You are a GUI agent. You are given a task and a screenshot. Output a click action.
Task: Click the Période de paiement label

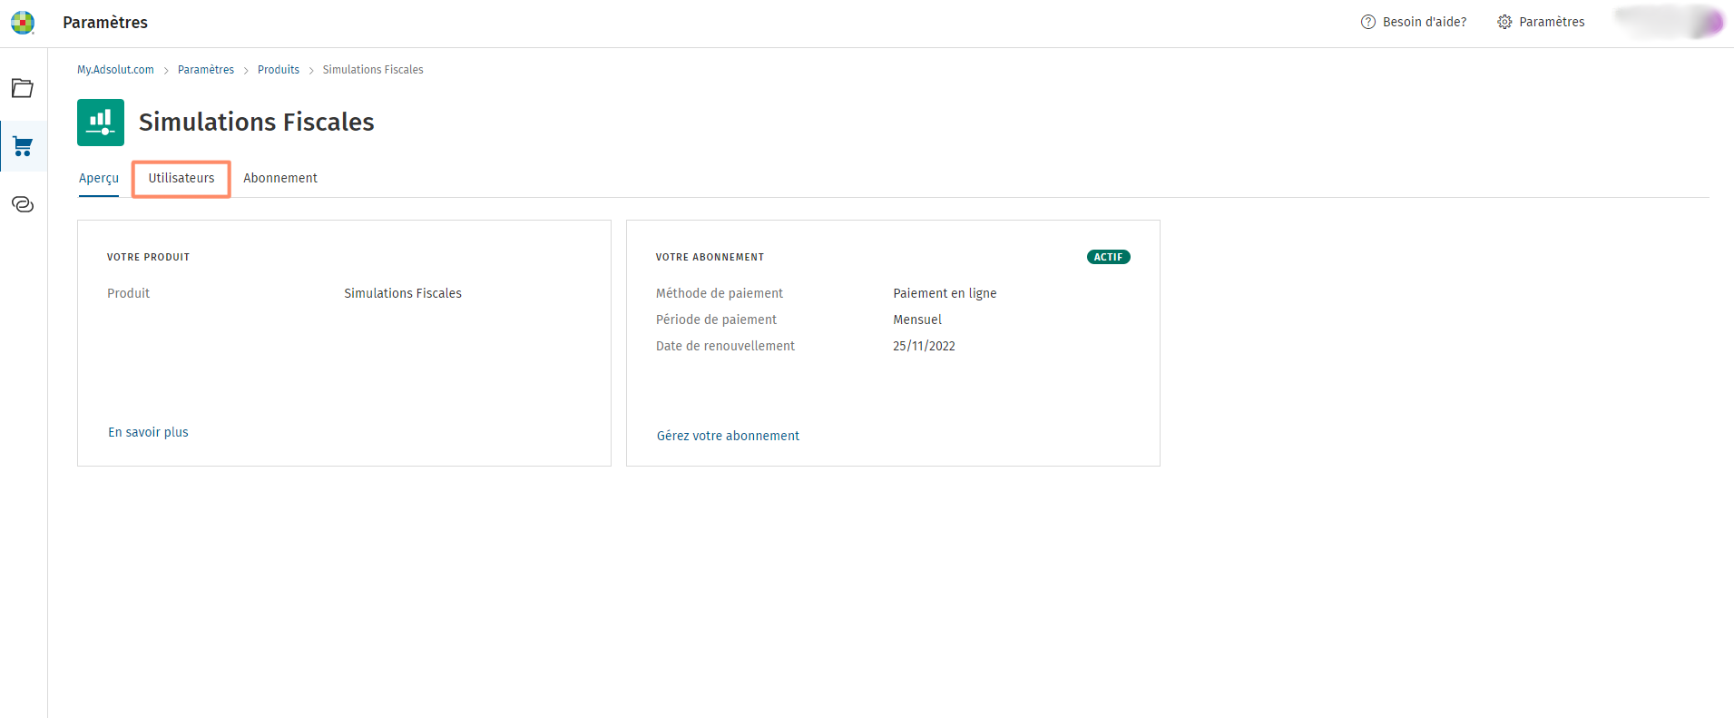coord(716,320)
